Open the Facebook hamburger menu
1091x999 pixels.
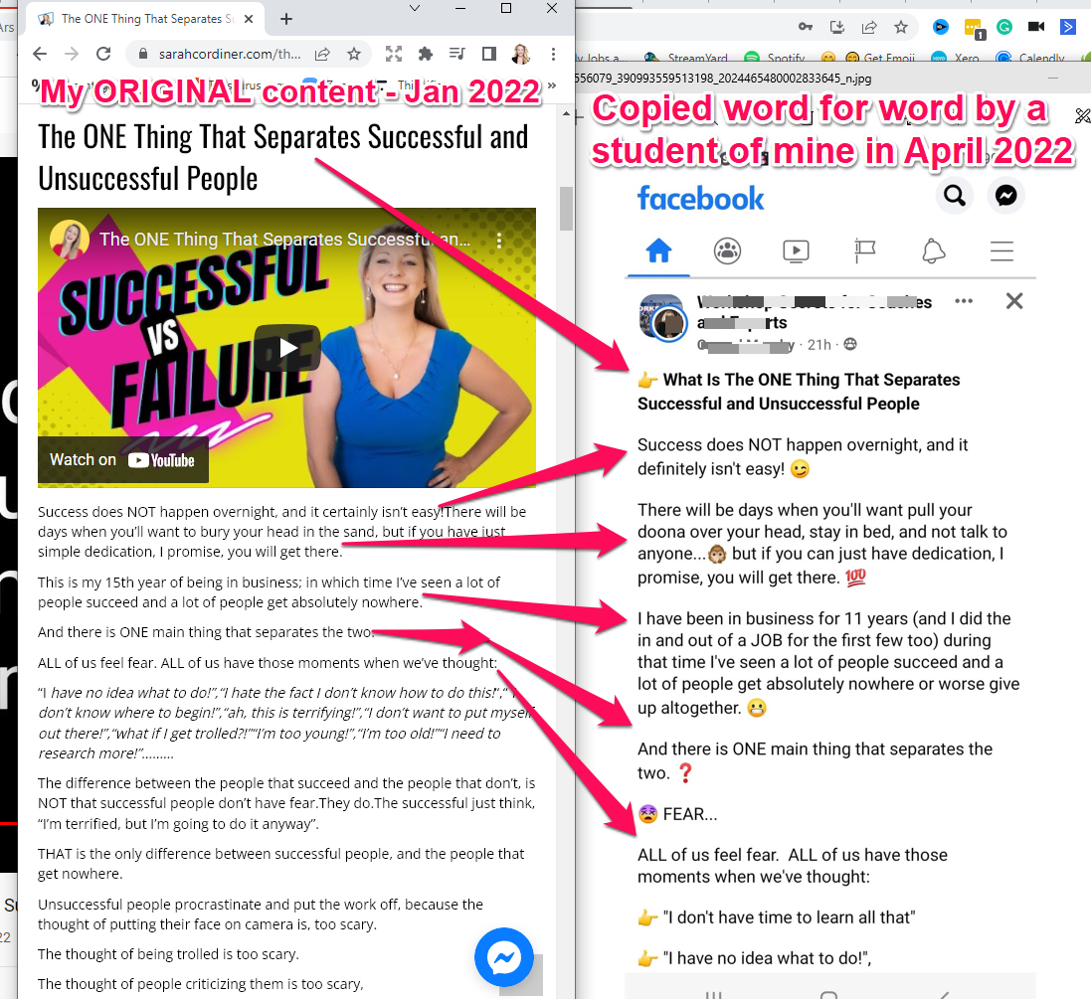(1001, 250)
